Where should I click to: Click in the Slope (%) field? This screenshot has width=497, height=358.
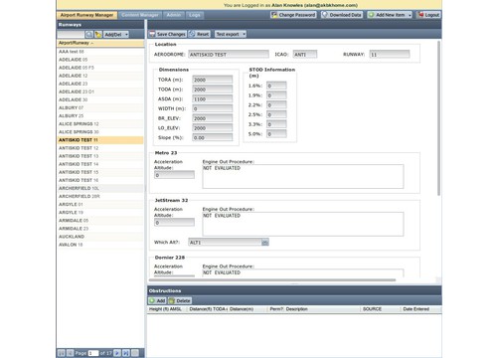[213, 137]
